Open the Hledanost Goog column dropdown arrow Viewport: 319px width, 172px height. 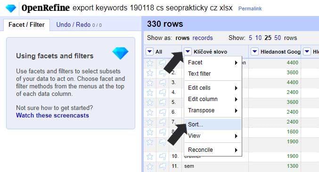[254, 52]
